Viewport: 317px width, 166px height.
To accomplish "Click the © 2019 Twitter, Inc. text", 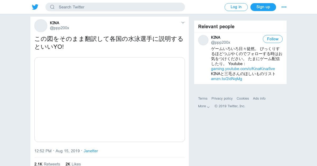I will click(x=230, y=106).
